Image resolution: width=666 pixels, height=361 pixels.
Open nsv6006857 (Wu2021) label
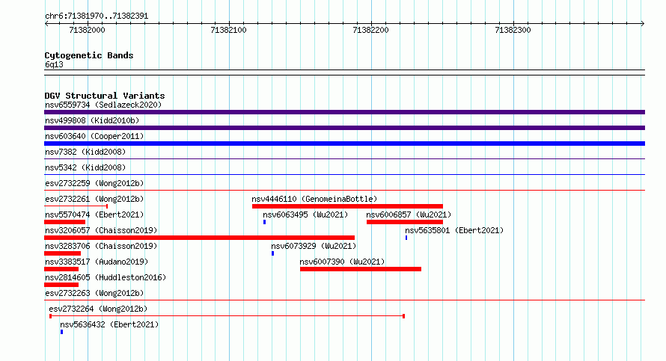tap(409, 215)
